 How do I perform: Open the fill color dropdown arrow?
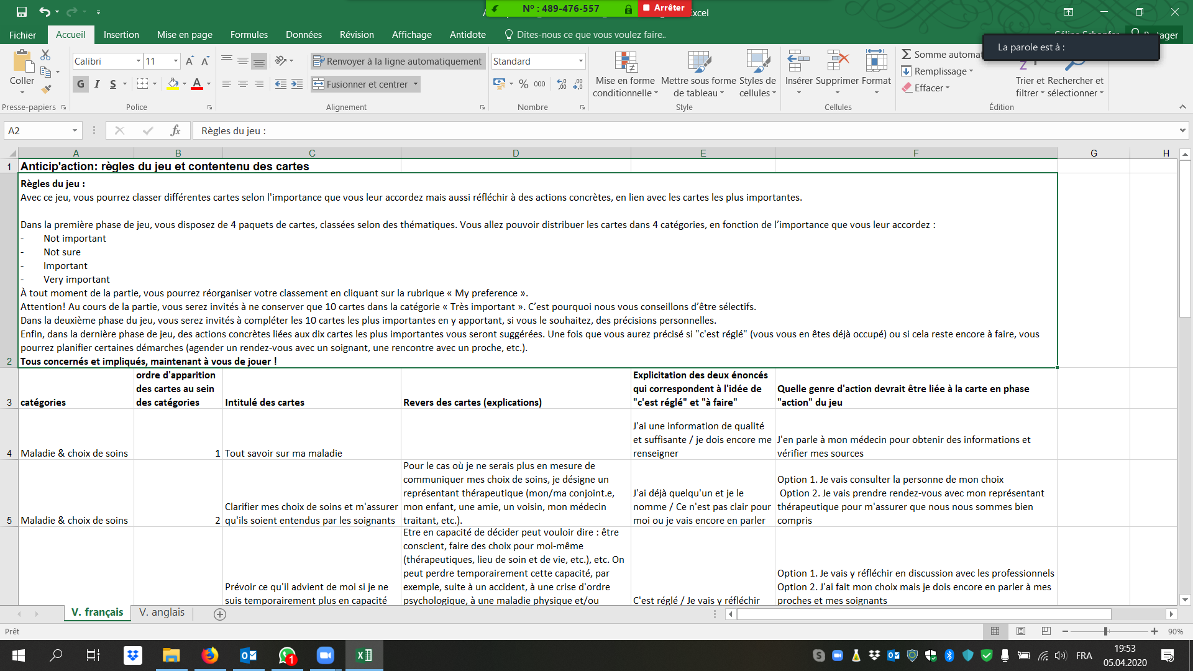[185, 84]
